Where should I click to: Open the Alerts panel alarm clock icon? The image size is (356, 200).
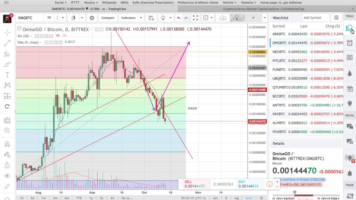point(350,43)
